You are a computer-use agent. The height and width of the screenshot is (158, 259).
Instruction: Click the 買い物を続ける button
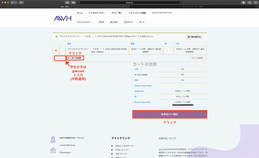194,37
